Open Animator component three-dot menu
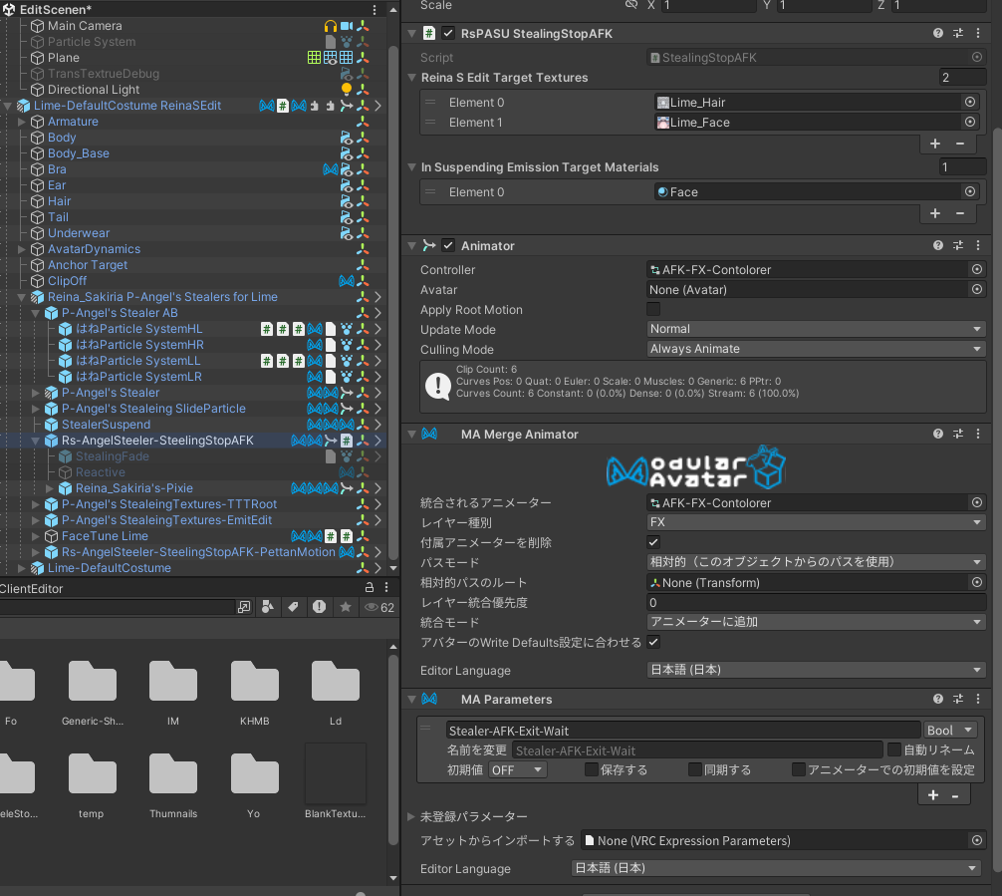Viewport: 1002px width, 896px height. (978, 245)
